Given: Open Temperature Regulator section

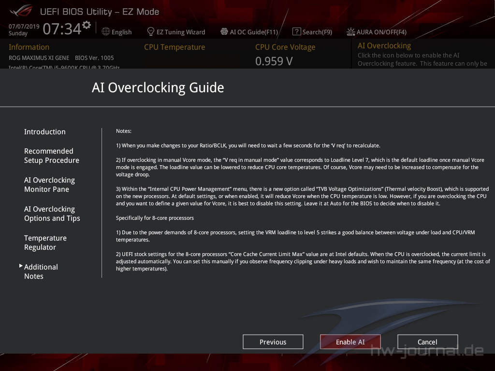Looking at the screenshot, I should click(45, 243).
